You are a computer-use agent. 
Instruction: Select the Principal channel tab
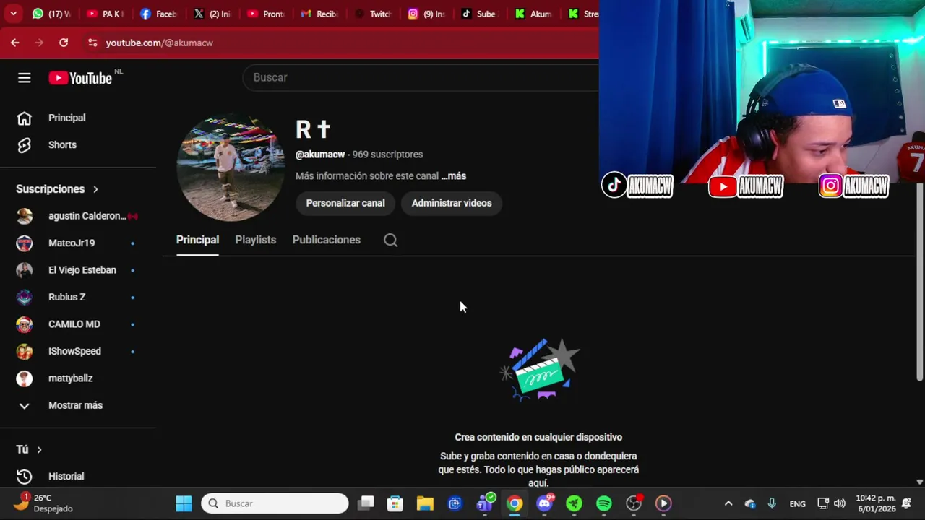coord(197,240)
